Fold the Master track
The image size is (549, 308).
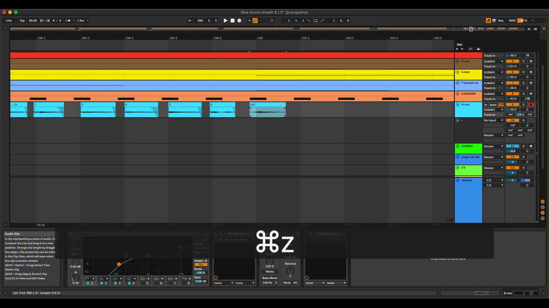[458, 181]
